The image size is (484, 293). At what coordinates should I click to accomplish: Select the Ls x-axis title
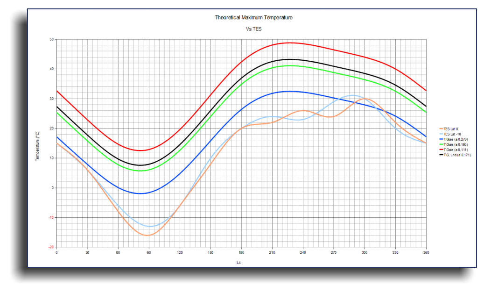(x=238, y=263)
